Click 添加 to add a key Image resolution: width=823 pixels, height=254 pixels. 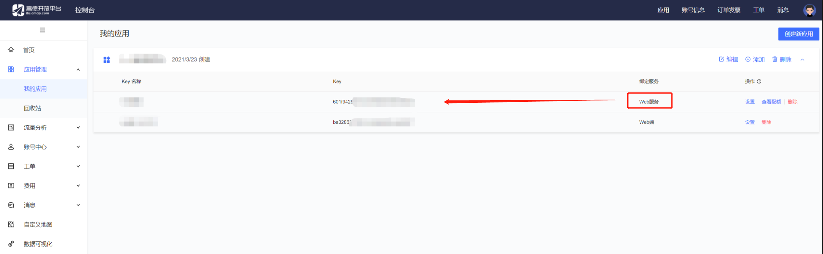click(x=759, y=59)
